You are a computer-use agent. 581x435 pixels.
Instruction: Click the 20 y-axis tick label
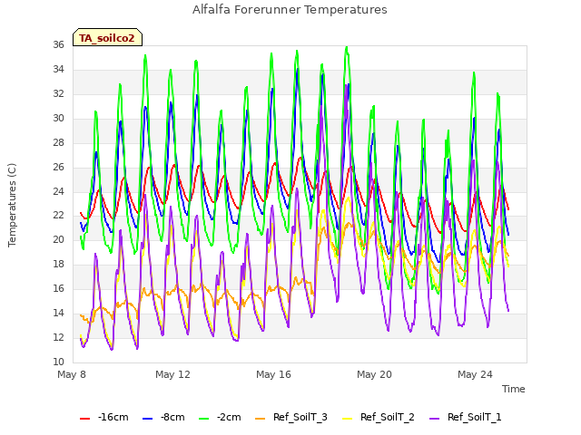point(58,239)
